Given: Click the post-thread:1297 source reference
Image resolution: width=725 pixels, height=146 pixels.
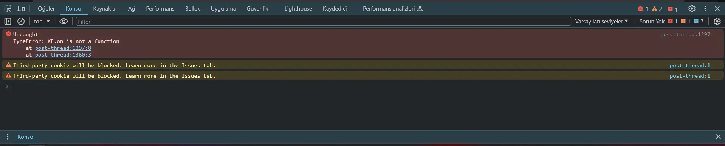Looking at the screenshot, I should click(x=685, y=34).
